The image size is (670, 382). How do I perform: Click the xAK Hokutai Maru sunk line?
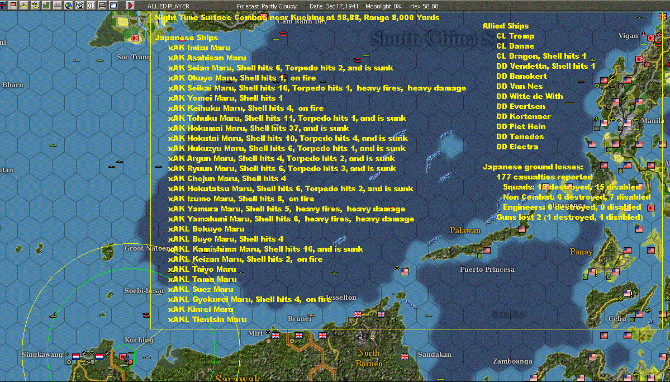click(288, 139)
